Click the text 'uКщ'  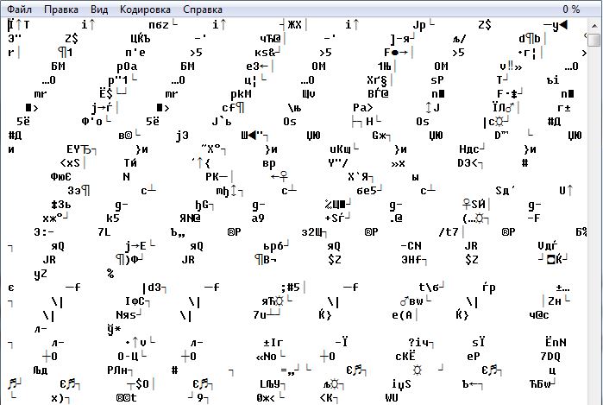(340, 149)
